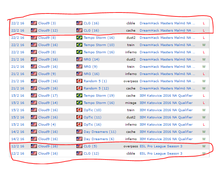Open the Cloud9 (12) team link
Screen dimensions: 224x173
(48, 31)
